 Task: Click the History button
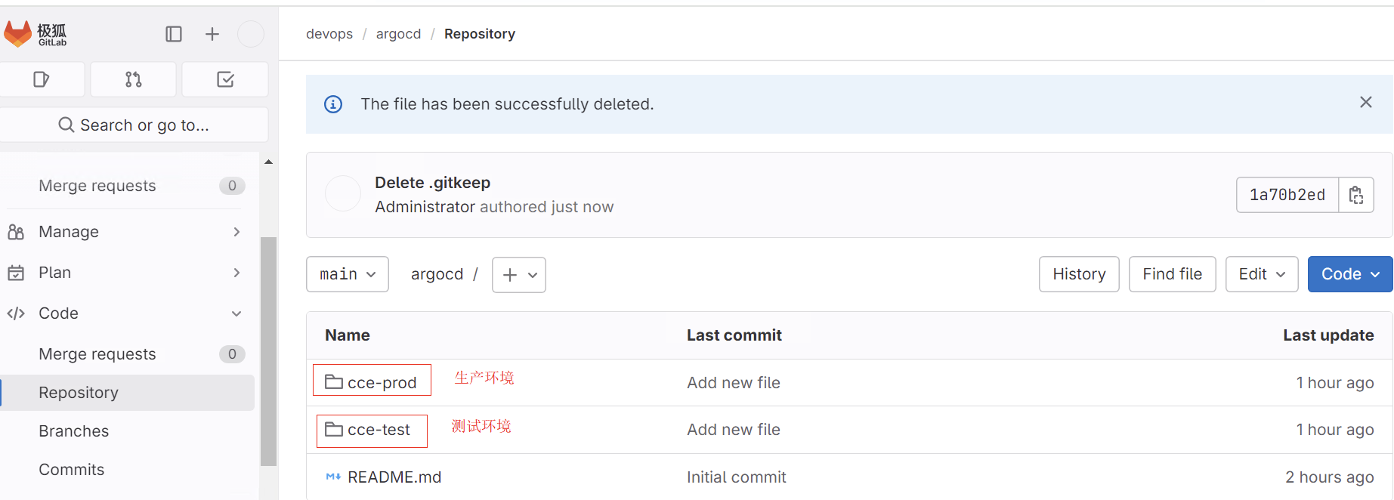click(x=1079, y=274)
